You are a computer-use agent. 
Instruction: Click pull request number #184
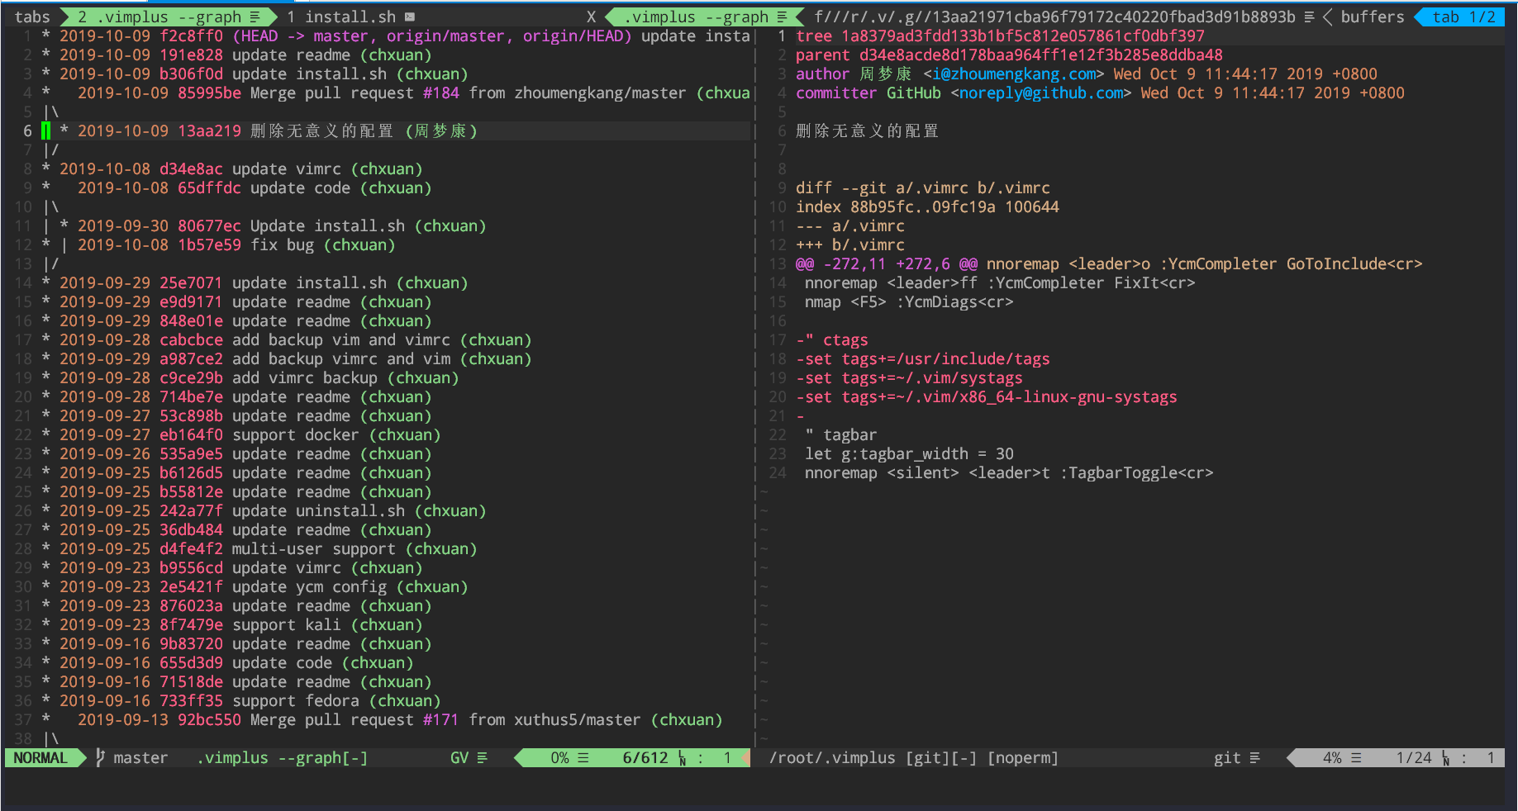[x=441, y=93]
